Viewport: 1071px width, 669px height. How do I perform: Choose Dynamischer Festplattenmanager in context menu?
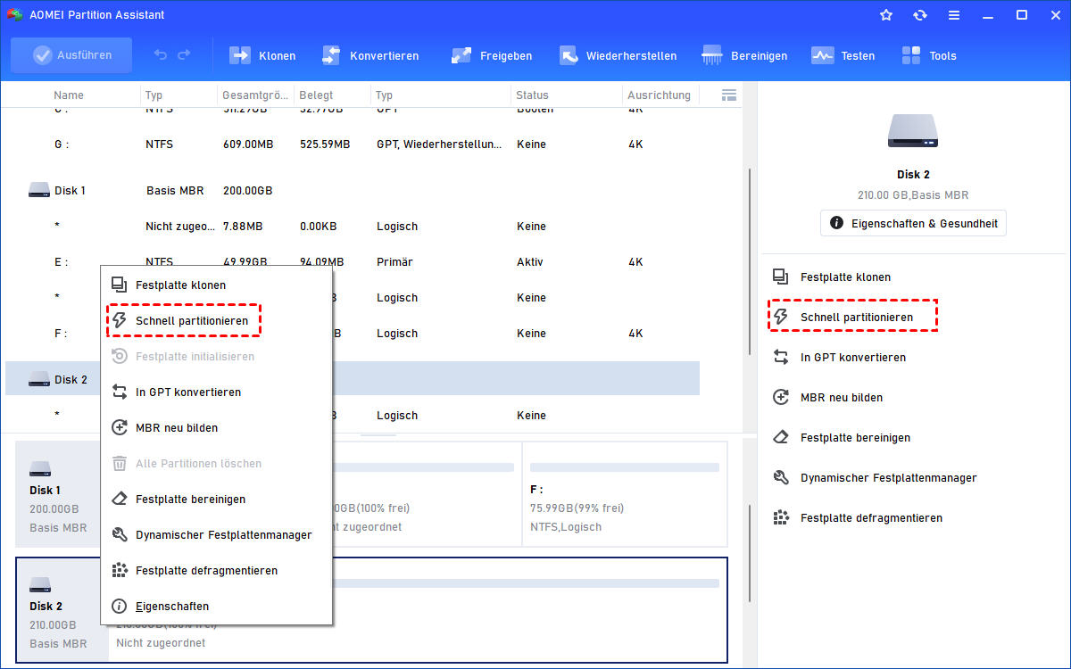216,534
